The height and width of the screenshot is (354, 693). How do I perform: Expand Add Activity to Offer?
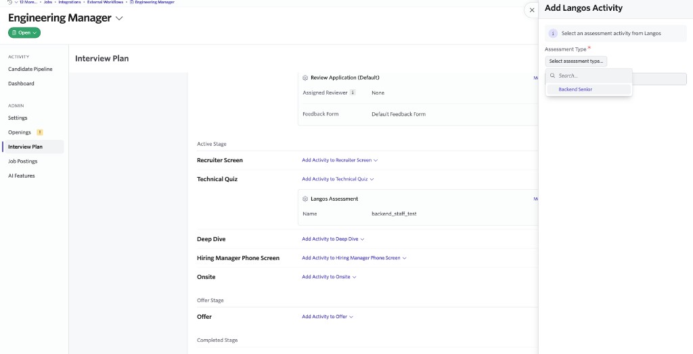[x=328, y=316]
